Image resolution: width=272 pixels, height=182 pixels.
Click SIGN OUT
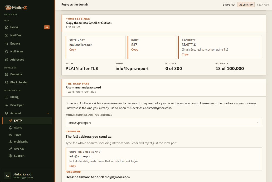pos(263,5)
